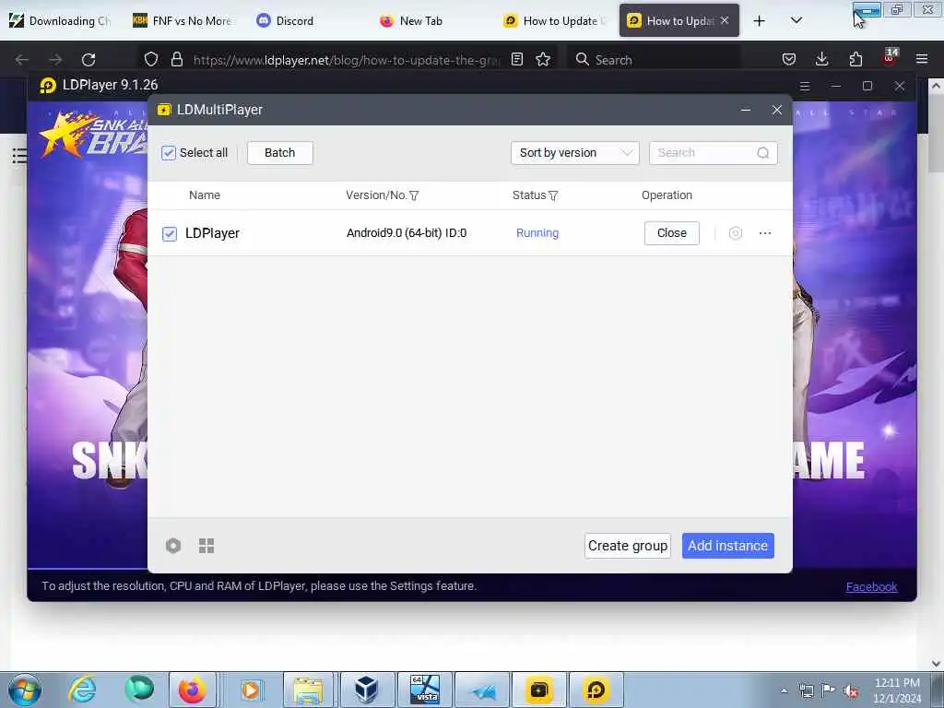
Task: Click the Firefox URL address bar
Action: (347, 60)
